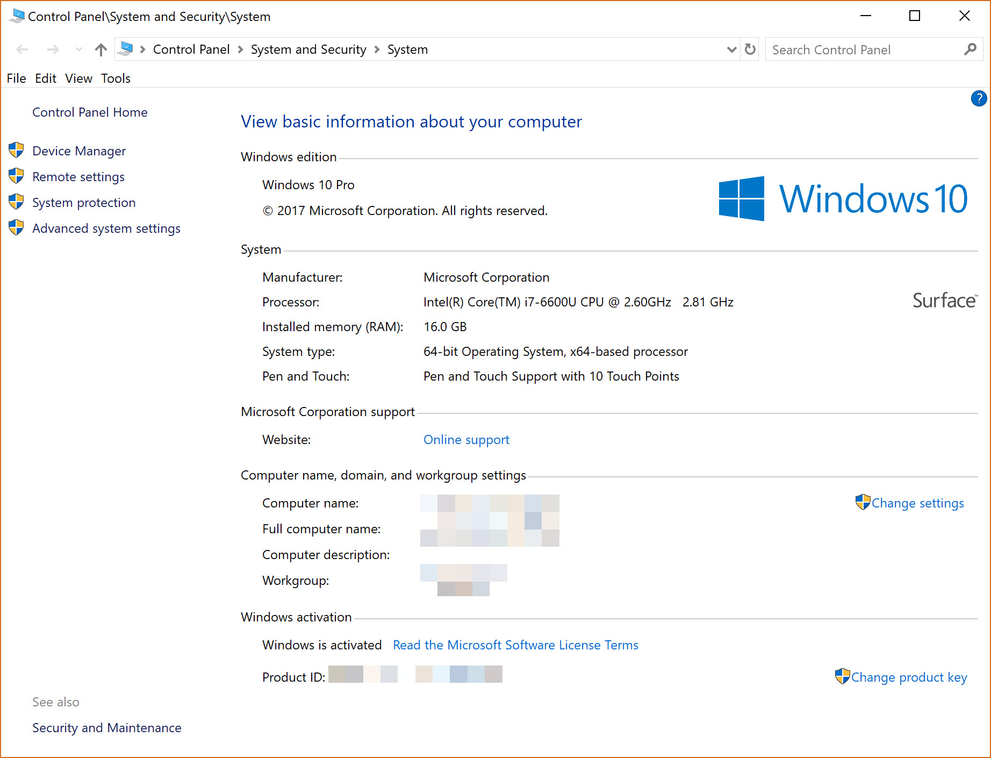
Task: Open the help question mark icon
Action: coord(979,98)
